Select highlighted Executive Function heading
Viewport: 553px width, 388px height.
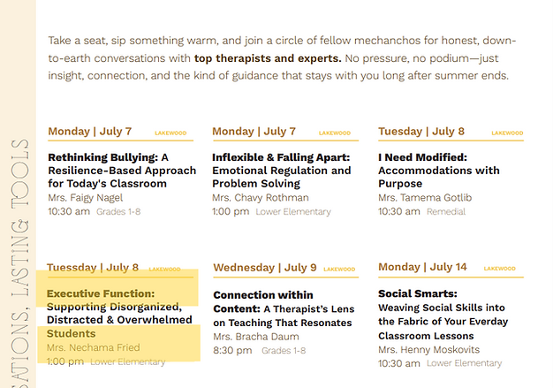[x=117, y=314]
